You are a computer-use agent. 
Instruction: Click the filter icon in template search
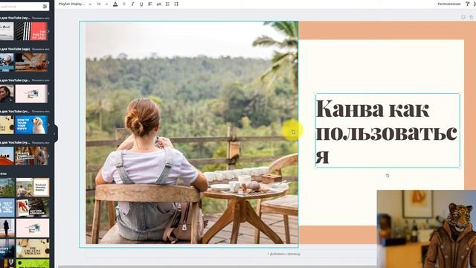point(45,7)
